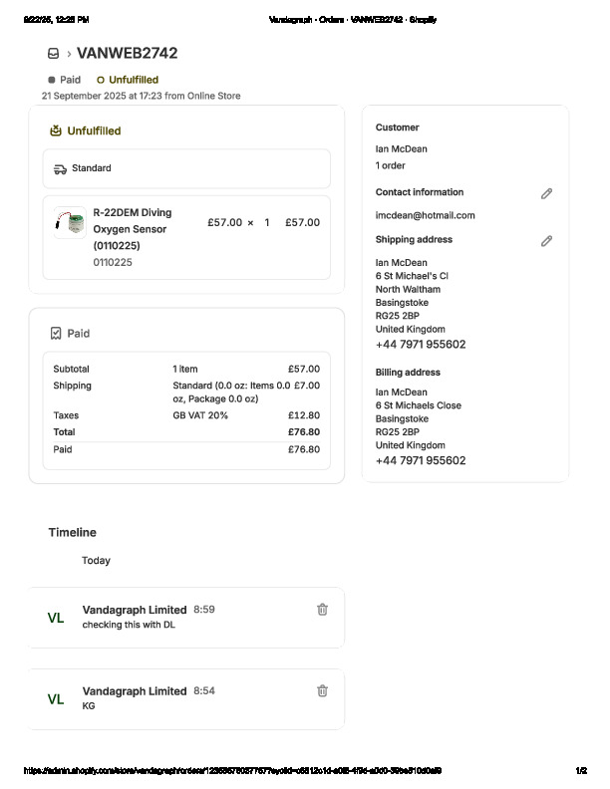Click the Paid status badge
The image size is (610, 789).
[x=65, y=80]
